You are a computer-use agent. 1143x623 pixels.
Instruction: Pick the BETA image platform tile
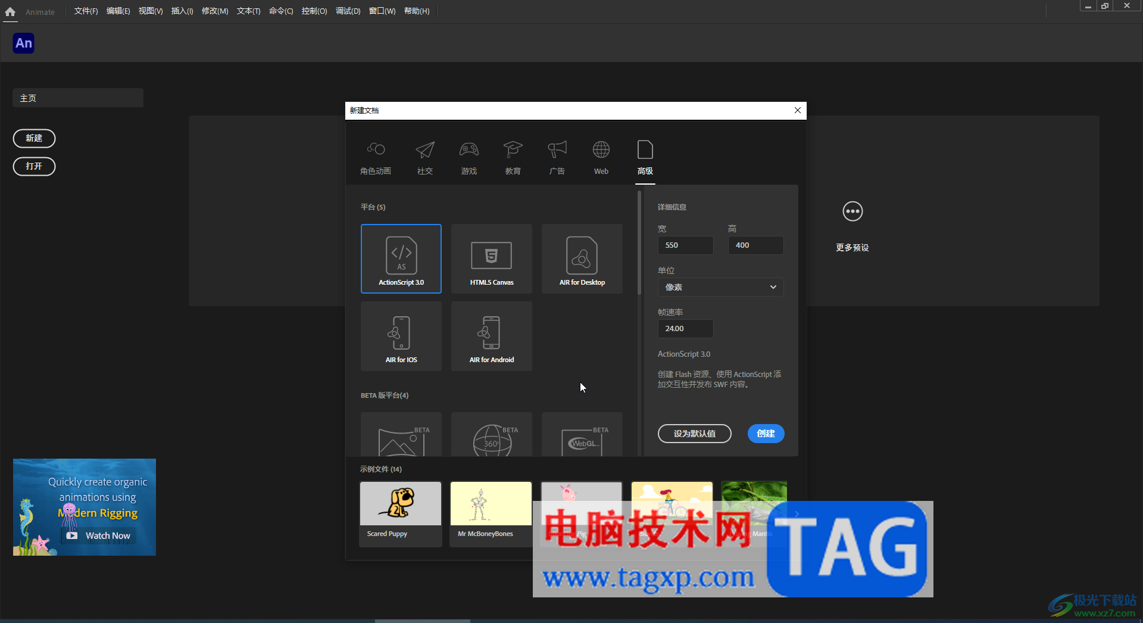pyautogui.click(x=401, y=435)
